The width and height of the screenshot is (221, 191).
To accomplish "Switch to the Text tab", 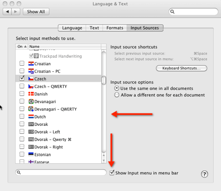I will (x=94, y=28).
